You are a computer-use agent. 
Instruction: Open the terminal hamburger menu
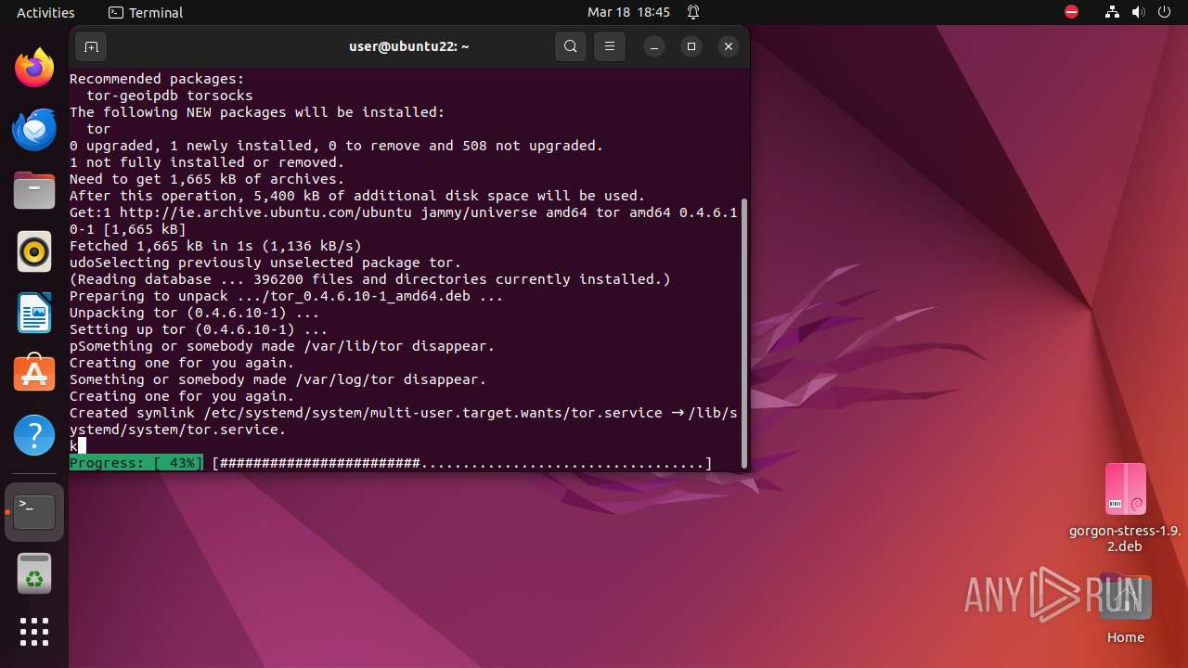(609, 46)
